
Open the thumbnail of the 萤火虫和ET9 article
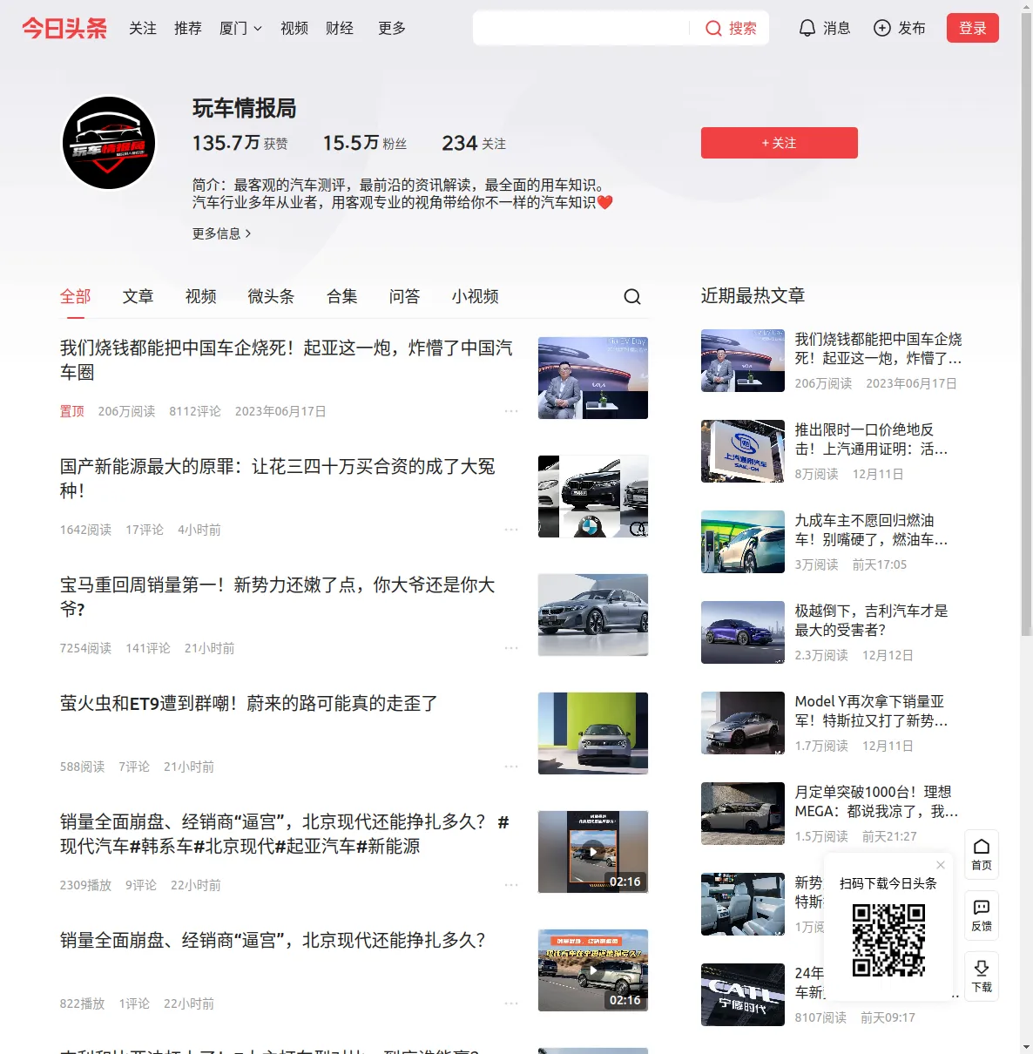pyautogui.click(x=593, y=733)
